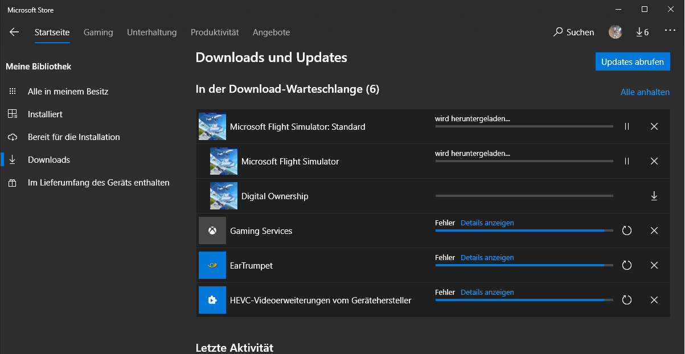Switch to the Gaming tab

[99, 32]
